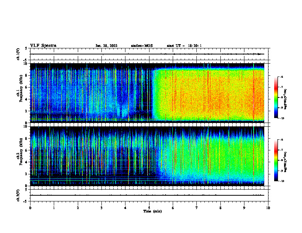Click the "-5" tick on ch.3(V) axis
The width and height of the screenshot is (302, 233).
26,201
